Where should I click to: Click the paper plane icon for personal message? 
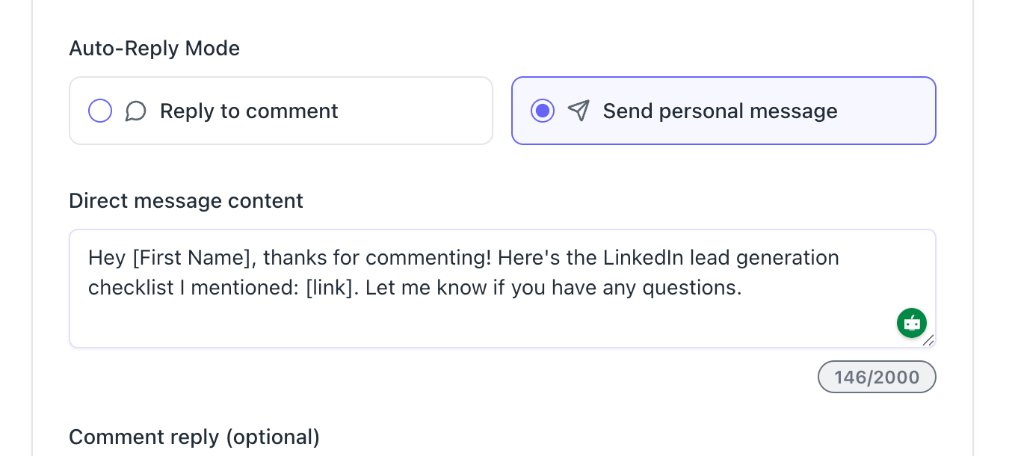[x=579, y=111]
